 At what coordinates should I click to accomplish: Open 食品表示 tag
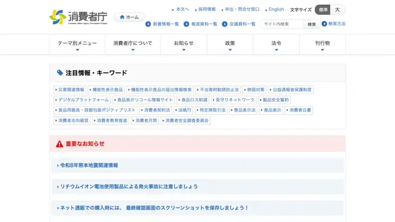click(x=271, y=110)
